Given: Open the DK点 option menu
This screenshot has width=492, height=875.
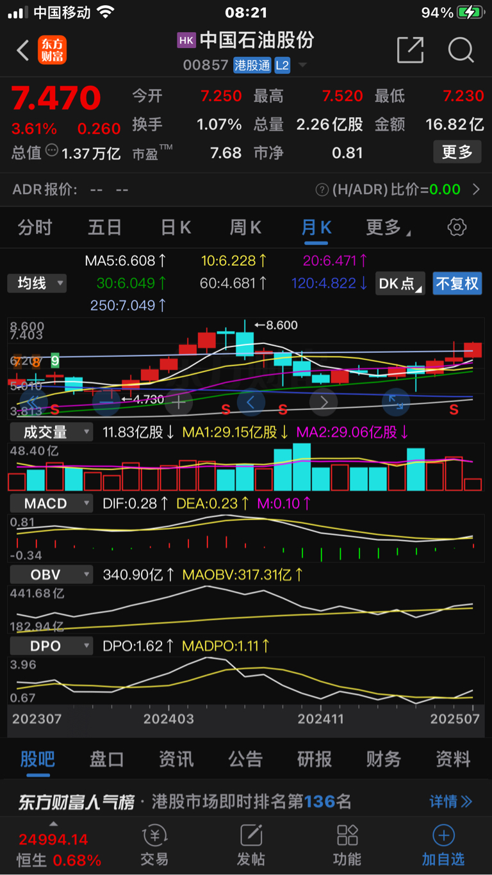Looking at the screenshot, I should coord(401,283).
